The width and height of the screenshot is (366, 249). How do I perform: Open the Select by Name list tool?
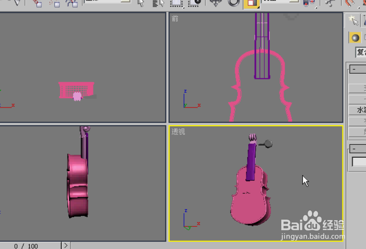pyautogui.click(x=159, y=3)
